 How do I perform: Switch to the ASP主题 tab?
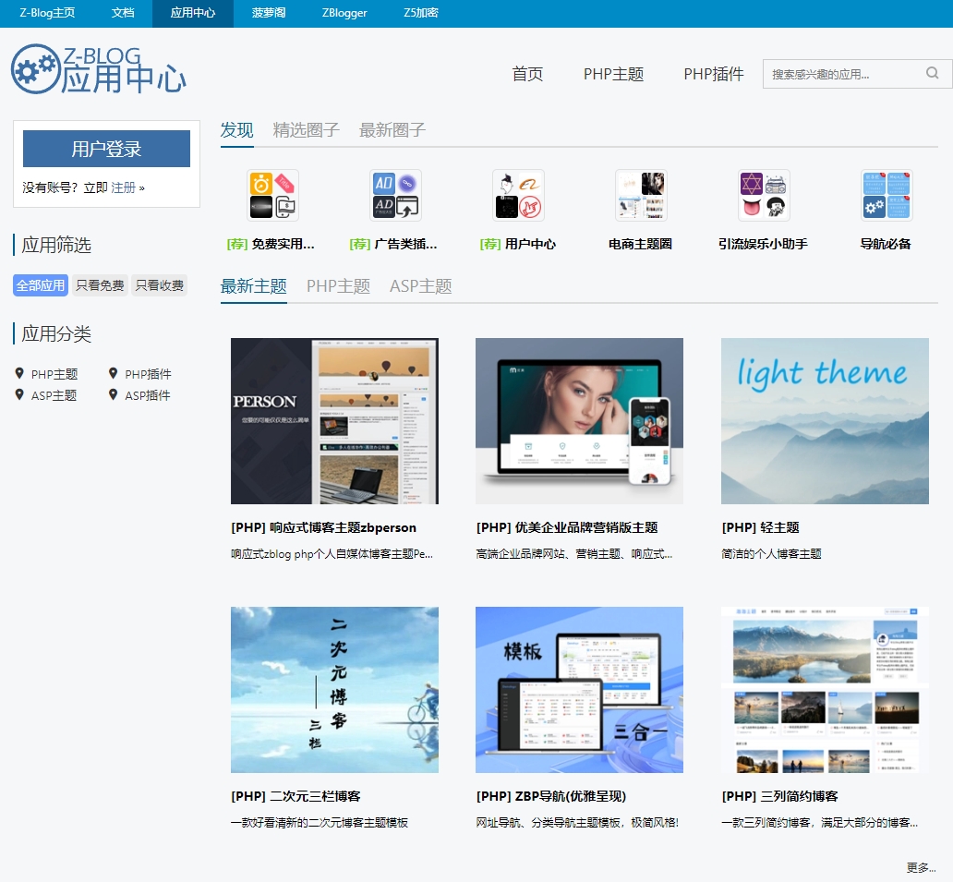click(x=420, y=286)
